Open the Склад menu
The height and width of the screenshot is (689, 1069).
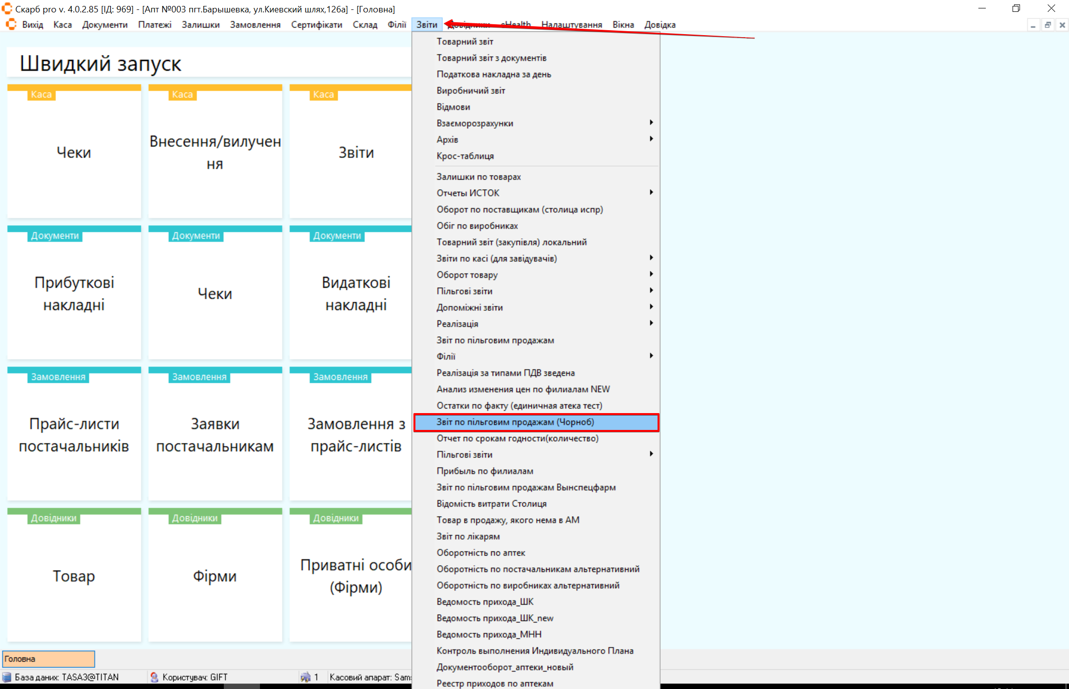pos(365,25)
